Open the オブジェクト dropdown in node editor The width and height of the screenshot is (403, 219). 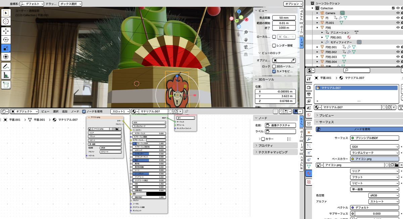point(25,111)
